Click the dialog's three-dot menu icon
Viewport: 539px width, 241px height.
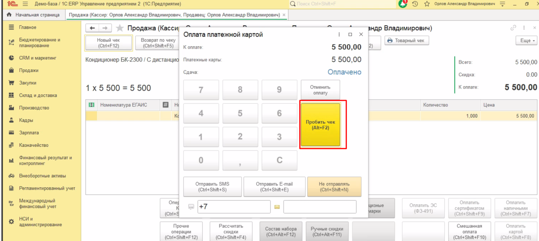(x=339, y=34)
